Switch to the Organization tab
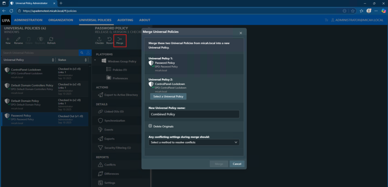Image resolution: width=388 pixels, height=187 pixels. pyautogui.click(x=61, y=20)
